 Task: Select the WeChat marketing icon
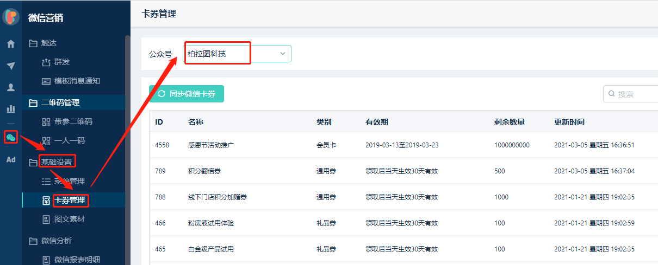10,138
